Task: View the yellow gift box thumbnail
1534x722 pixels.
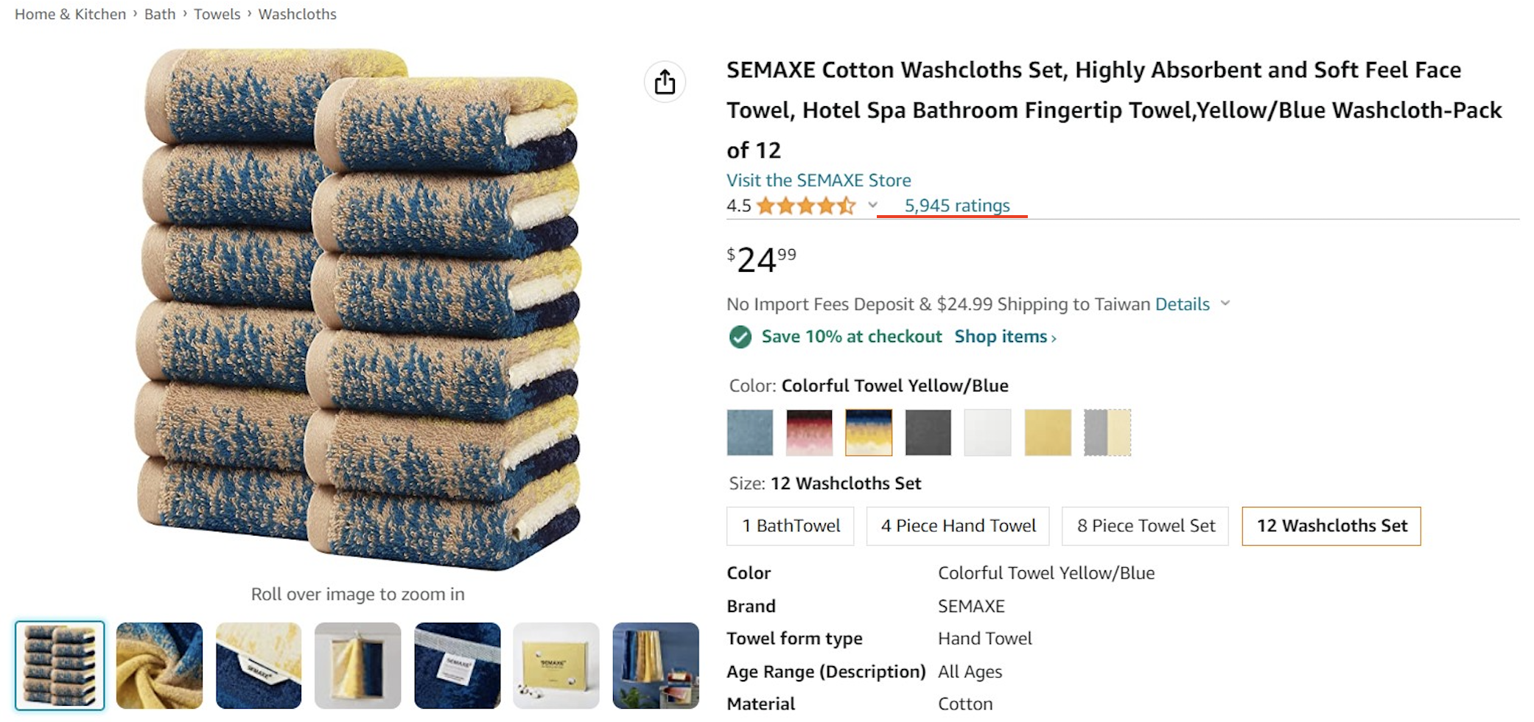Action: (x=556, y=665)
